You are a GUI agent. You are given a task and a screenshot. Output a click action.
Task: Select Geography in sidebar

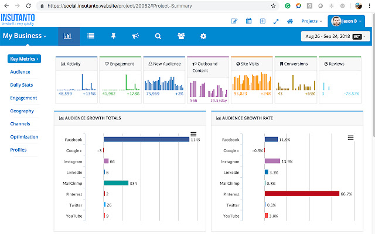22,111
